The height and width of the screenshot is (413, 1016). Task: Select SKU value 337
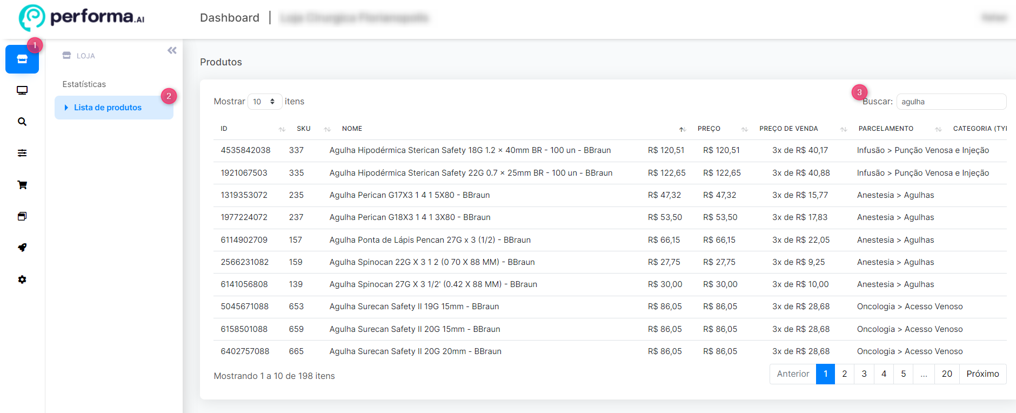(296, 150)
